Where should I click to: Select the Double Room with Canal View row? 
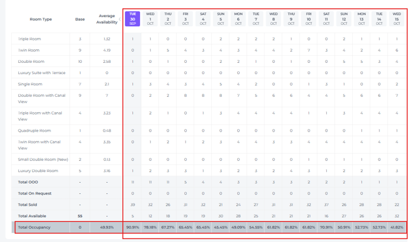tap(40, 98)
